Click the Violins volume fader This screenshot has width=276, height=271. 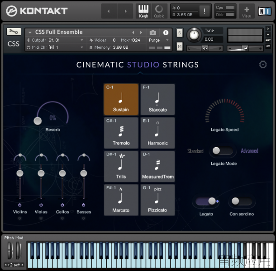coord(20,173)
